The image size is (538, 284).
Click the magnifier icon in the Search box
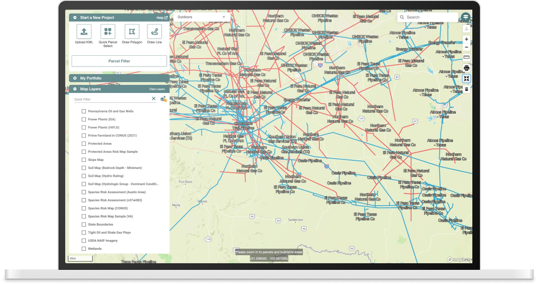pos(402,17)
